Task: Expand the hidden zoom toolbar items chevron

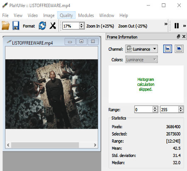Action: click(x=166, y=24)
